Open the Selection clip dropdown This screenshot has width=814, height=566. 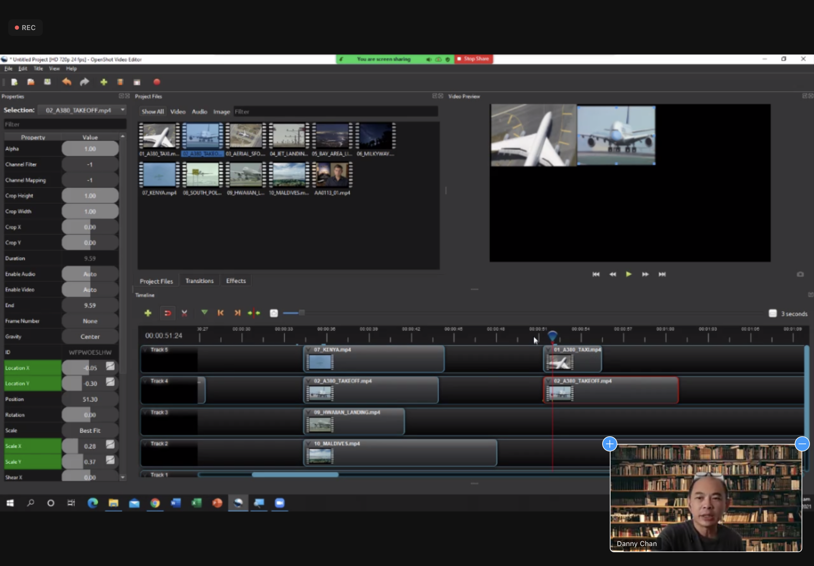pos(82,110)
